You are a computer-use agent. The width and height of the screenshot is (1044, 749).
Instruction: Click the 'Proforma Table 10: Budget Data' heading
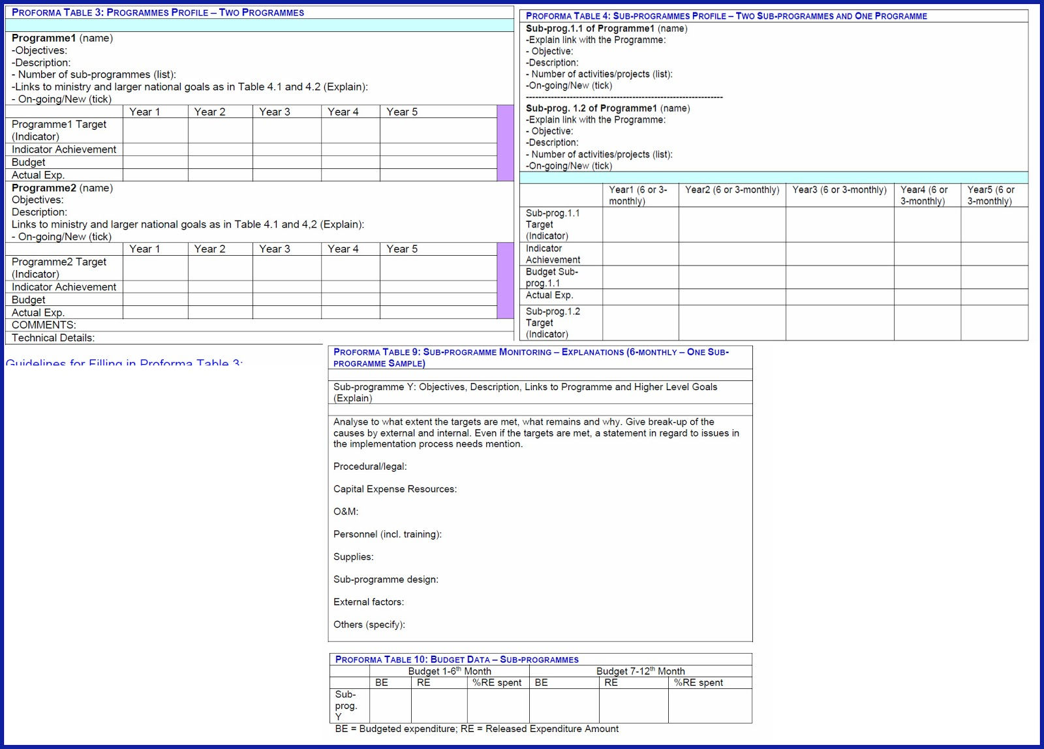click(457, 660)
